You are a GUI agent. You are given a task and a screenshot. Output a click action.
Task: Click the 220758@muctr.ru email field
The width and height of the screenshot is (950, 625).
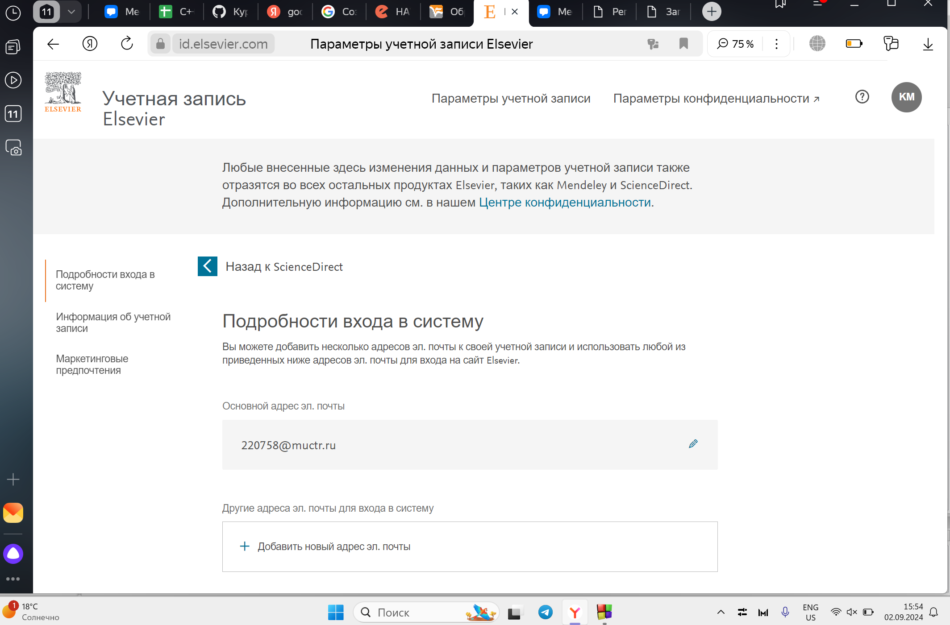click(x=470, y=445)
